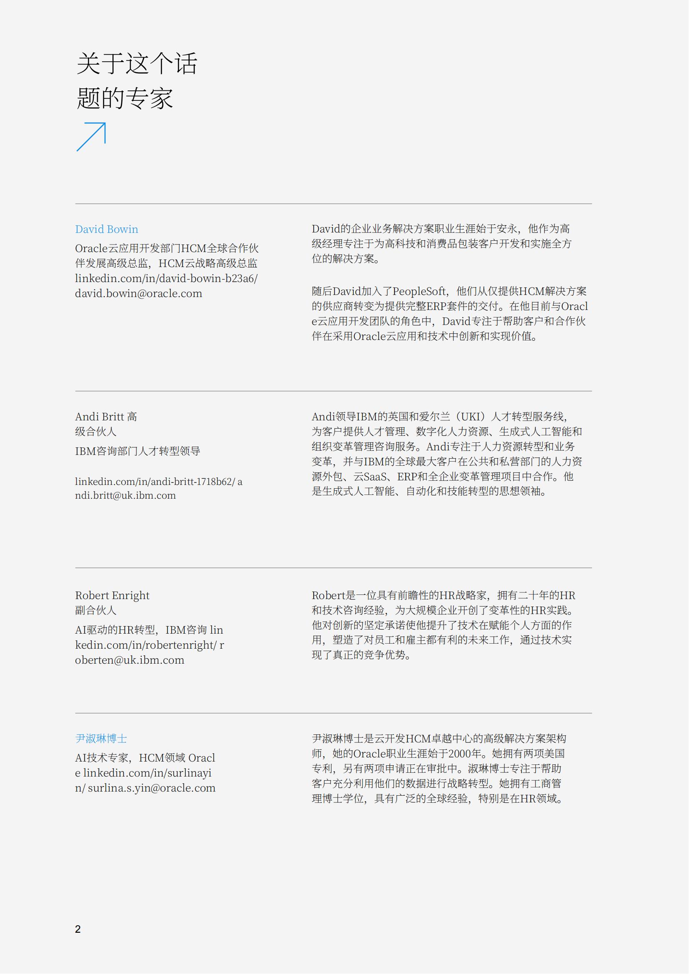Click line e linkedin.com/in/surlinayi
Image resolution: width=689 pixels, height=974 pixels.
click(143, 773)
